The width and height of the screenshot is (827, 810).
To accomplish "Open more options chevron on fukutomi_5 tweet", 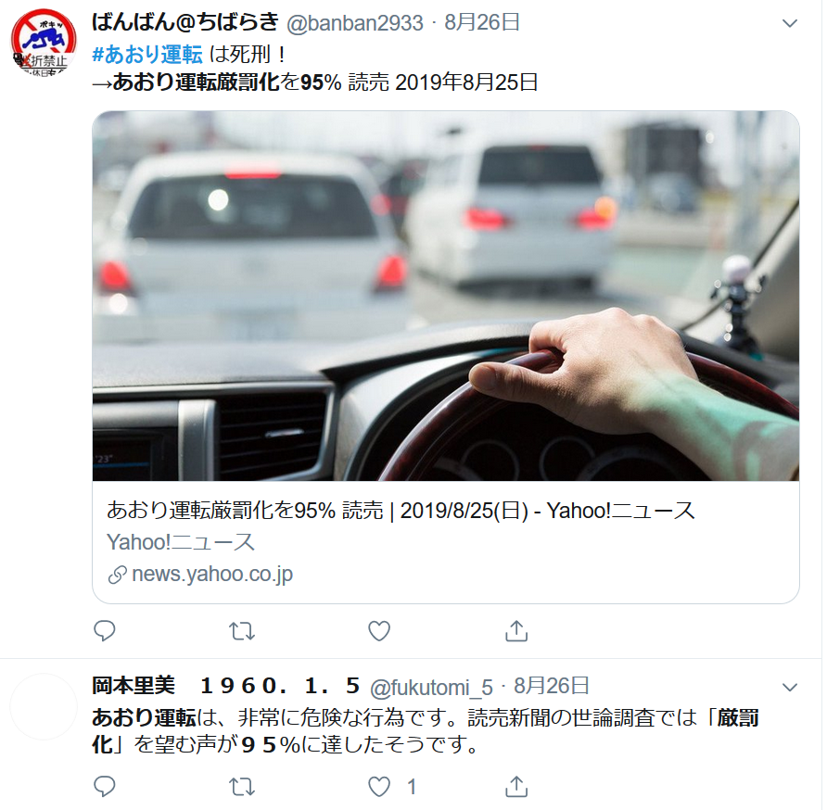I will coord(790,687).
